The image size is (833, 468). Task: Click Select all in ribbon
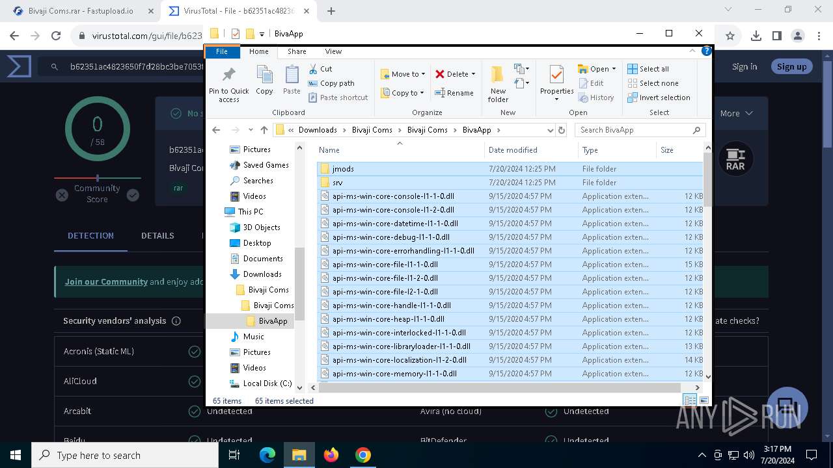[x=648, y=69]
